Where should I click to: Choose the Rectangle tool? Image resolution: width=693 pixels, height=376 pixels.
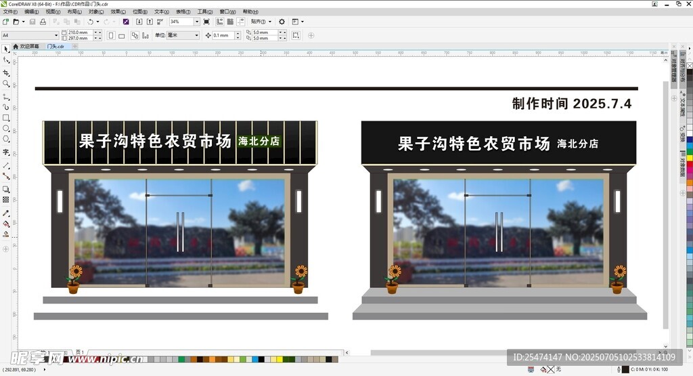pyautogui.click(x=6, y=118)
